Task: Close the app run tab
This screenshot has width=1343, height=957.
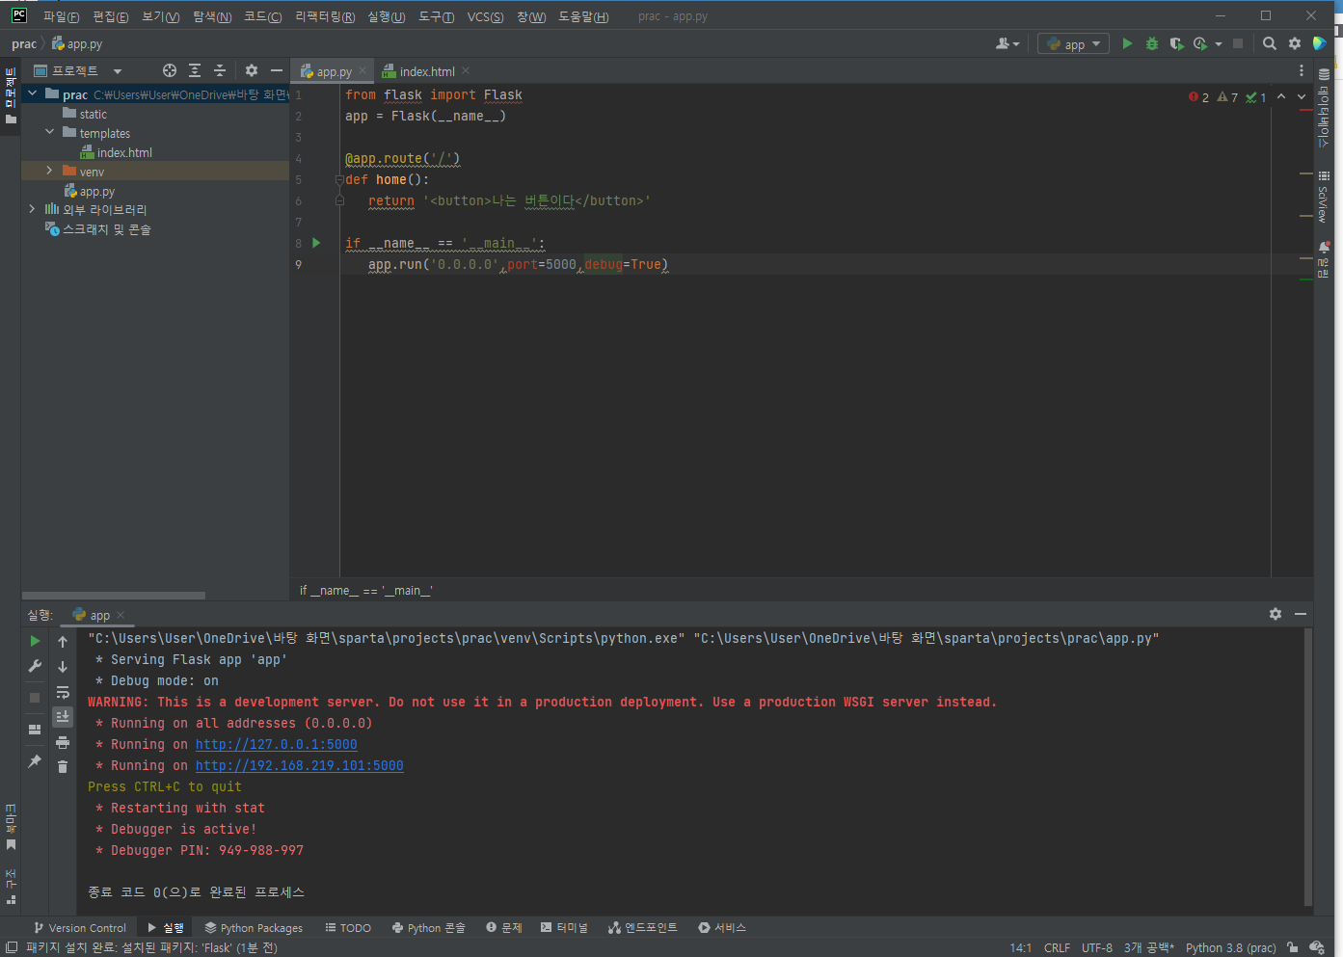Action: 121,615
